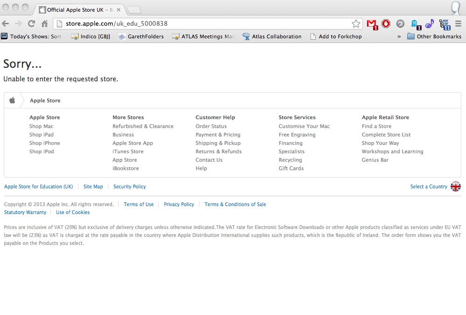
Task: Reload the page with refresh icon
Action: point(31,23)
